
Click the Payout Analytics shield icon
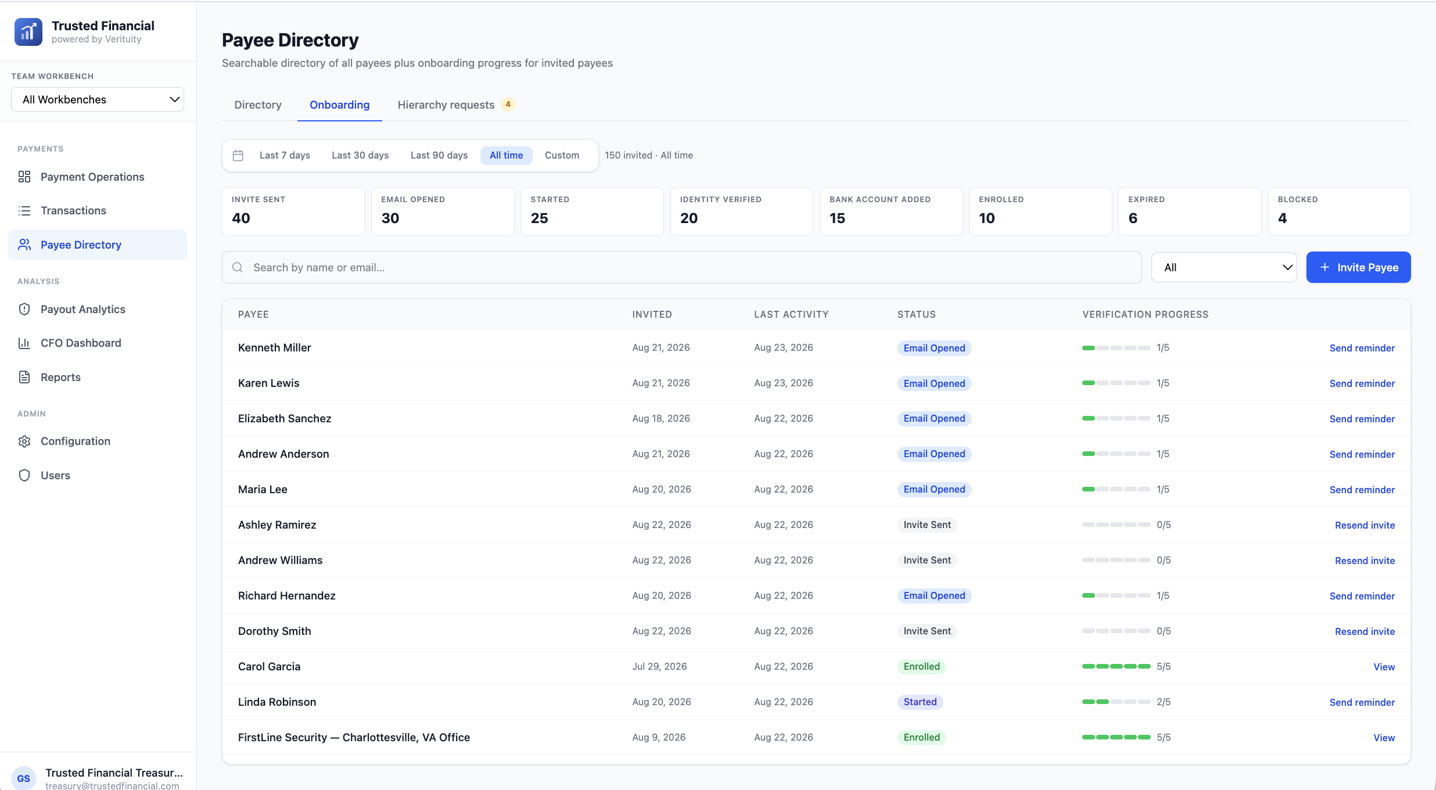24,309
